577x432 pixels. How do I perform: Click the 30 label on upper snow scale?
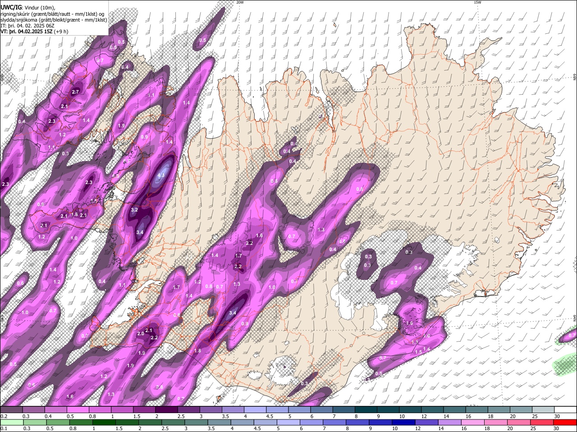click(557, 416)
